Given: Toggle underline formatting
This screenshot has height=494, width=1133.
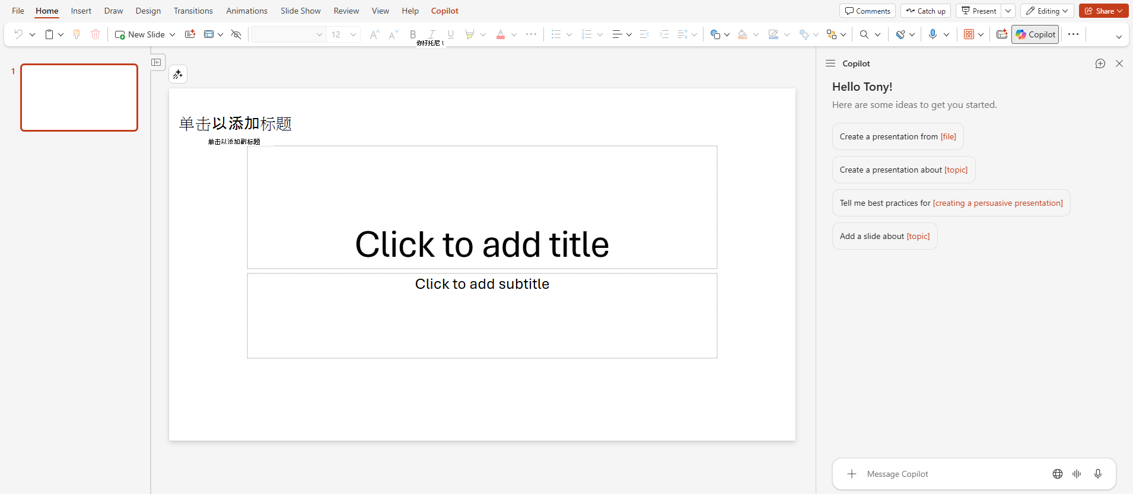Looking at the screenshot, I should (451, 34).
